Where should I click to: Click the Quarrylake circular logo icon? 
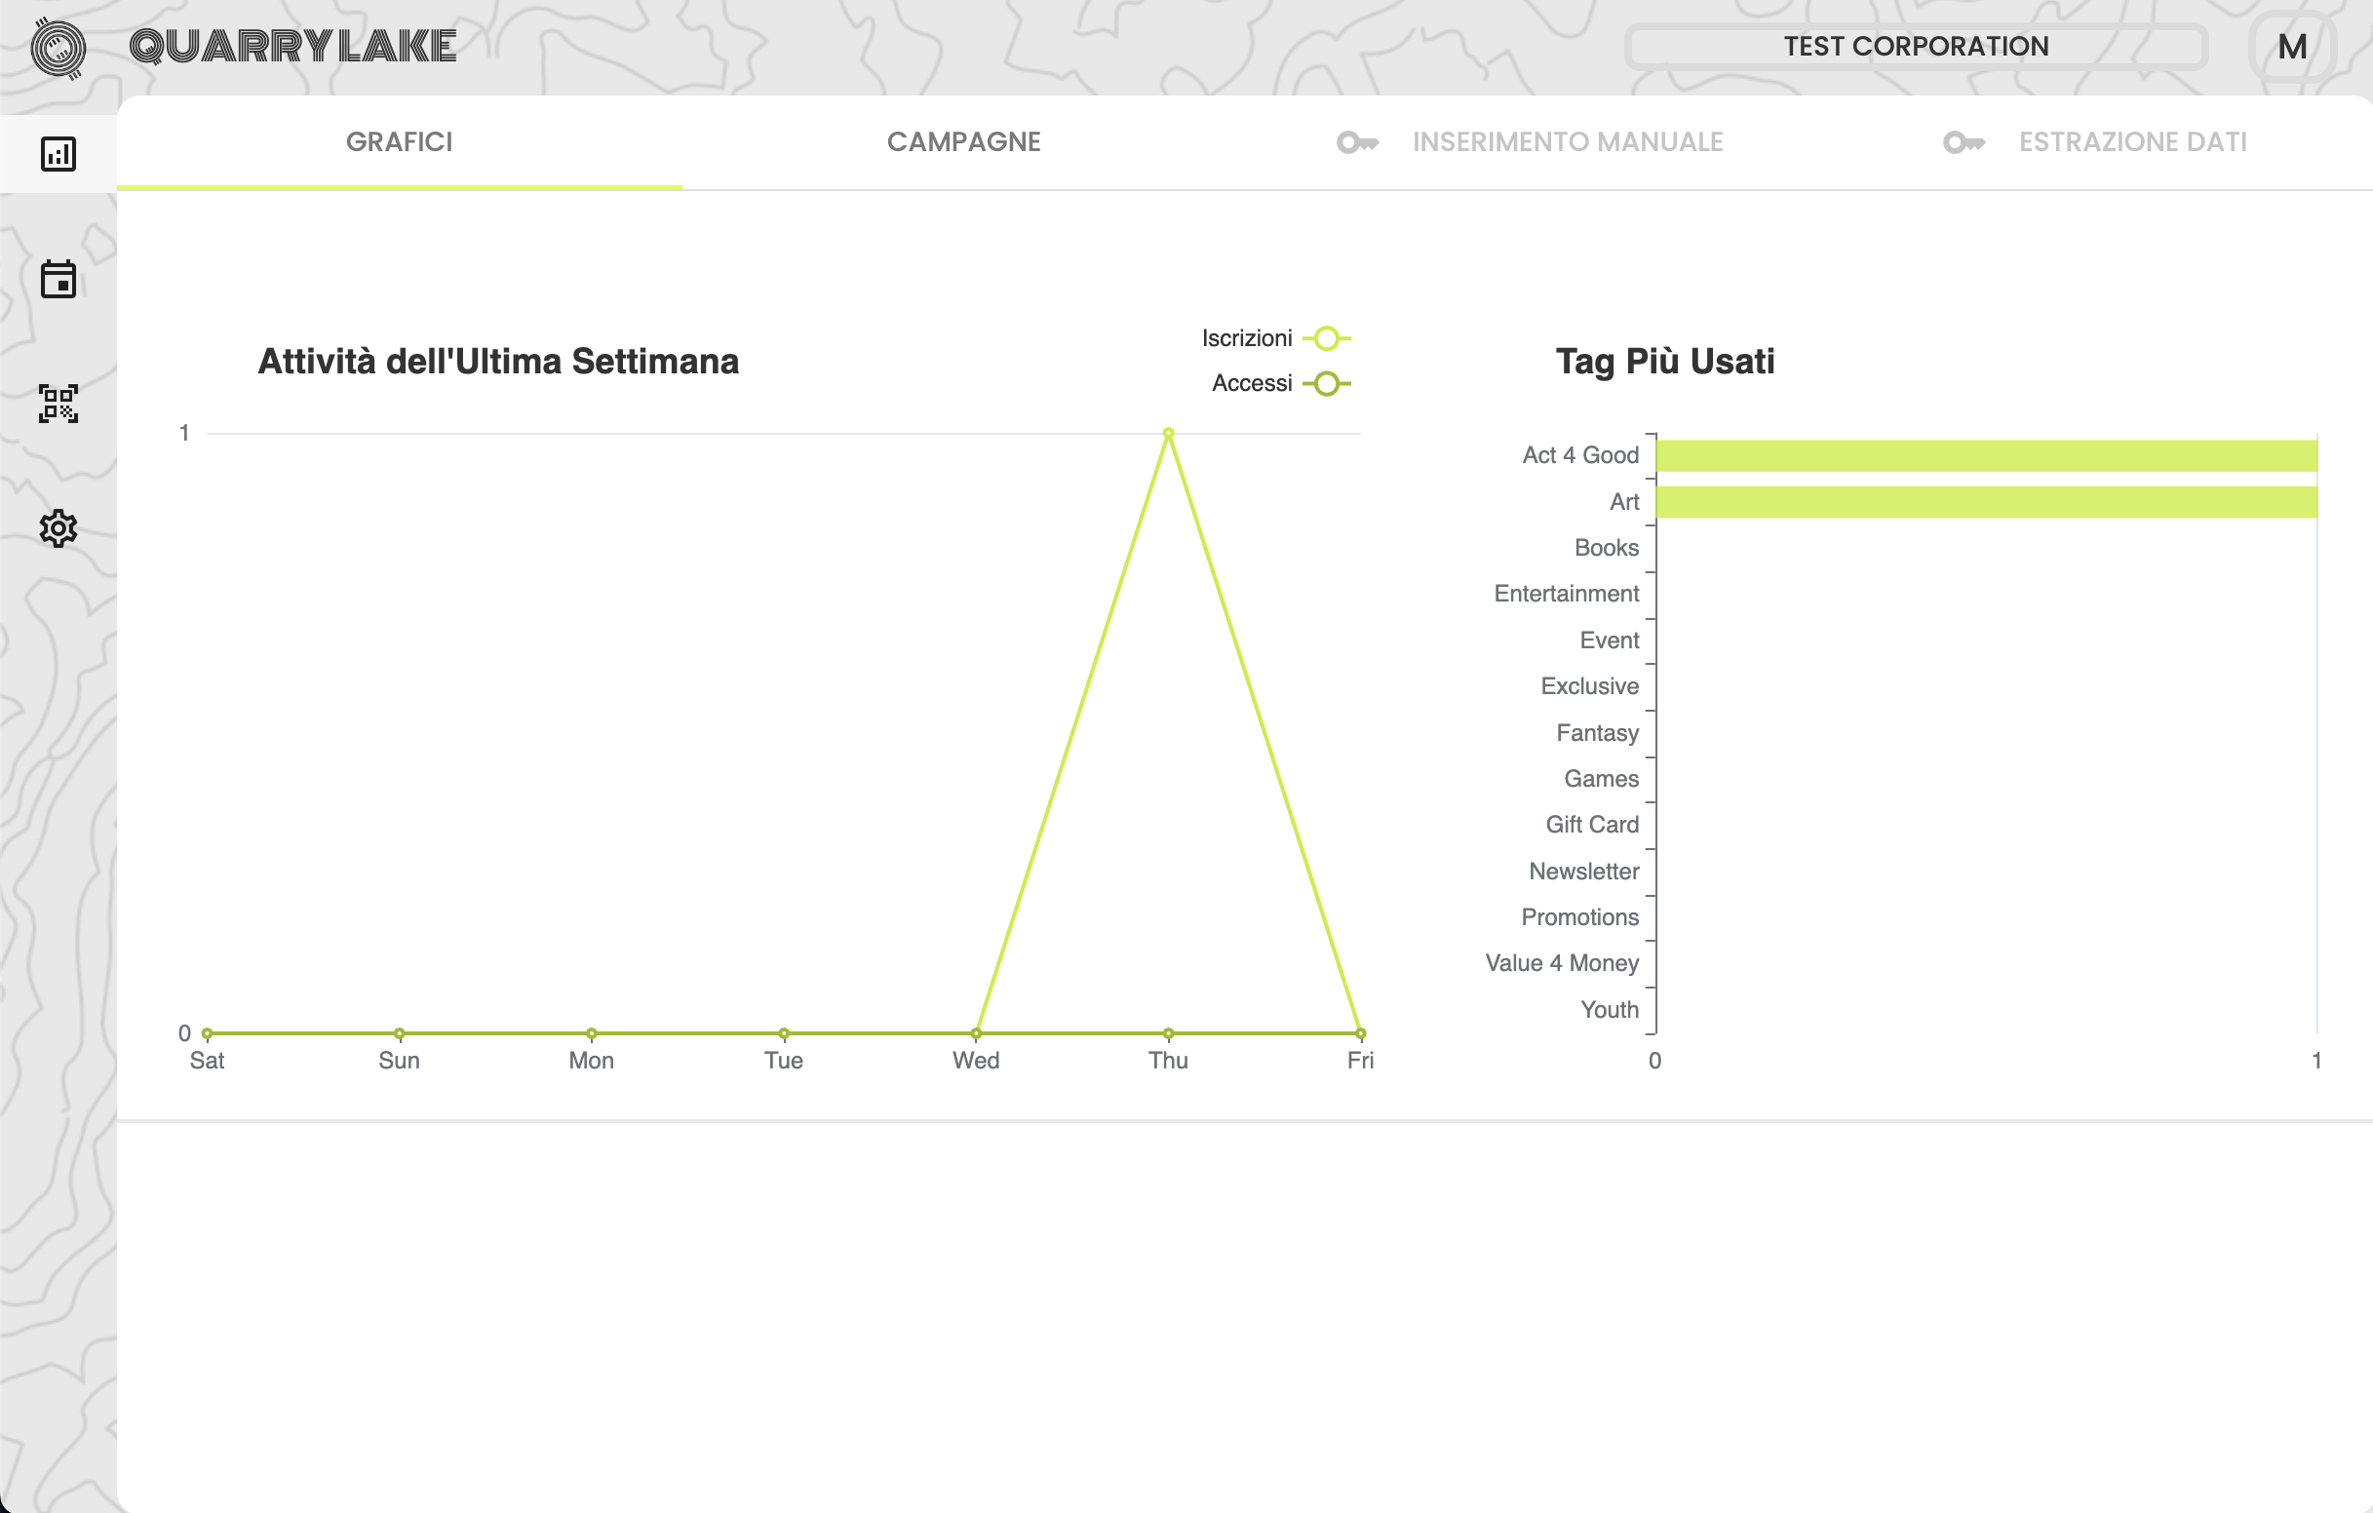click(58, 49)
